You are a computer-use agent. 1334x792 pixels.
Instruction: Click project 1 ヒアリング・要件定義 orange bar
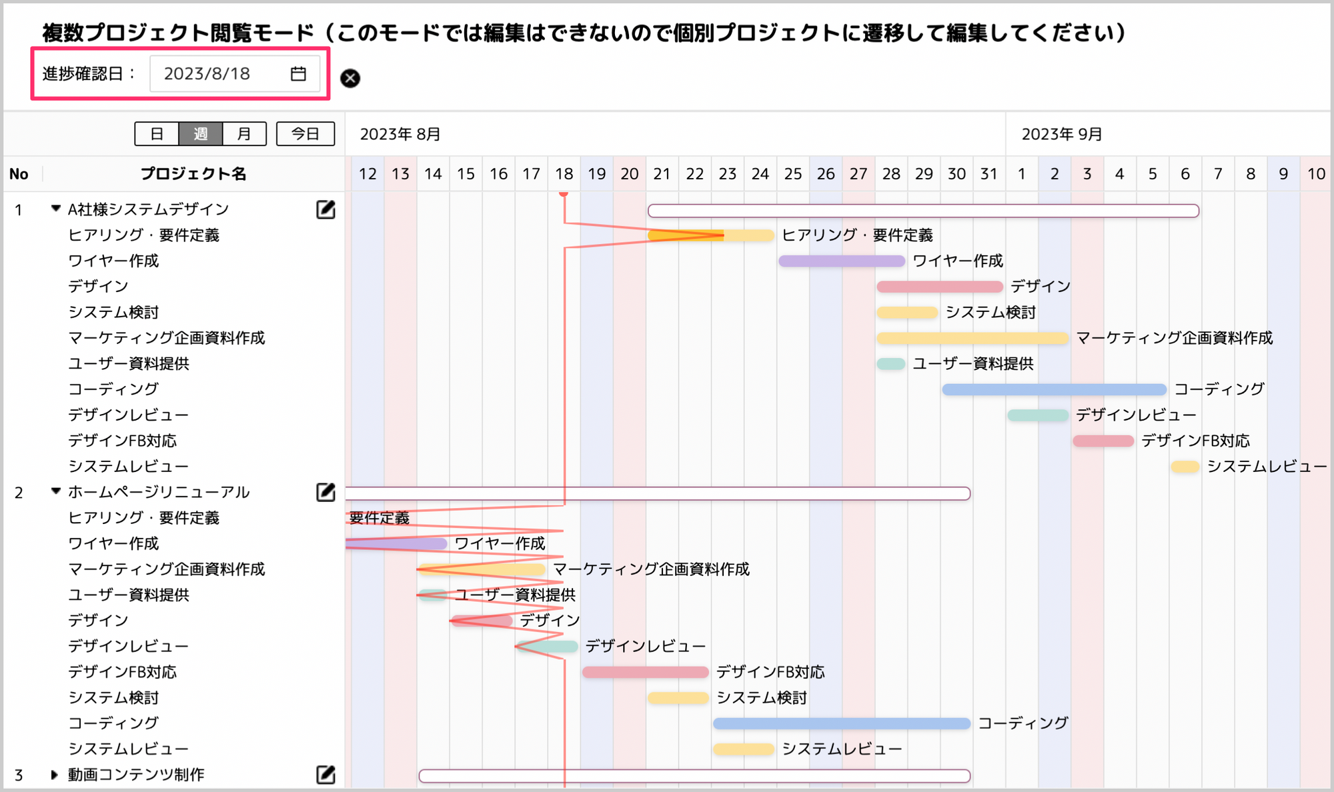click(710, 235)
